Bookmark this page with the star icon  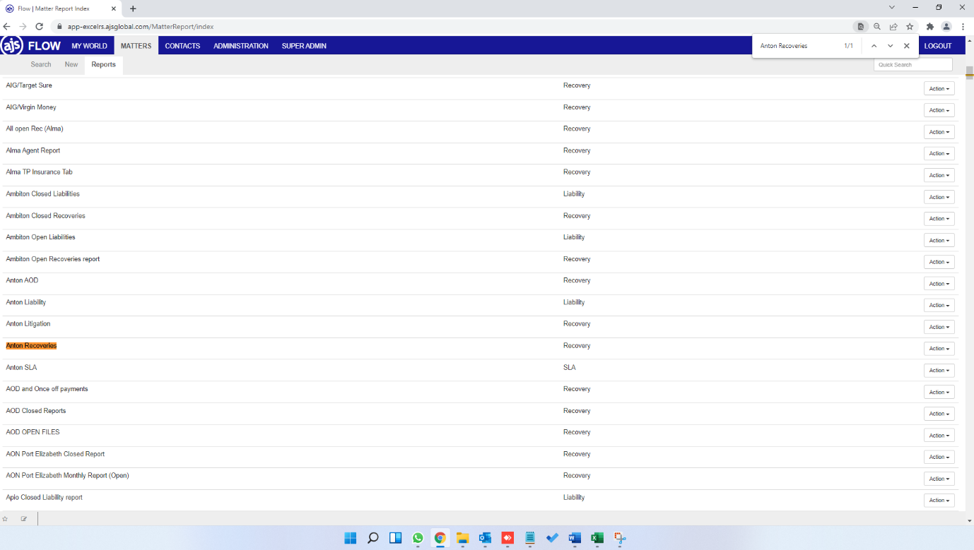(910, 26)
